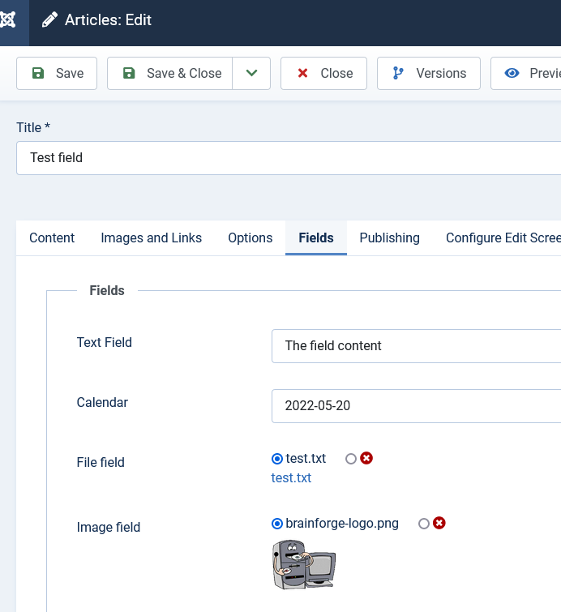Expand the Save & Close dropdown arrow

click(x=251, y=73)
